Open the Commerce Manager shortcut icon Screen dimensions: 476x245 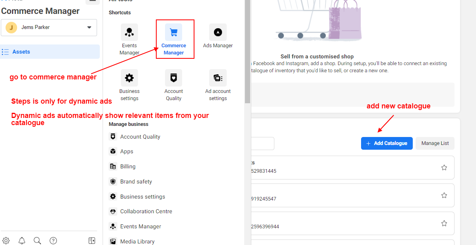173,32
